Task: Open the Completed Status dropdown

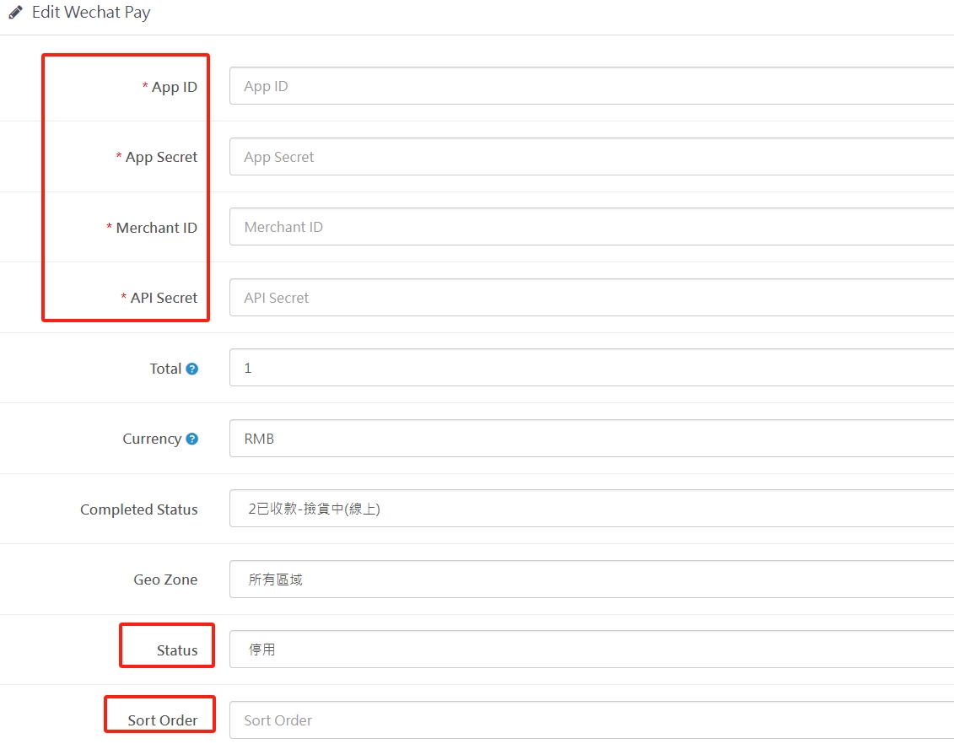Action: tap(591, 509)
